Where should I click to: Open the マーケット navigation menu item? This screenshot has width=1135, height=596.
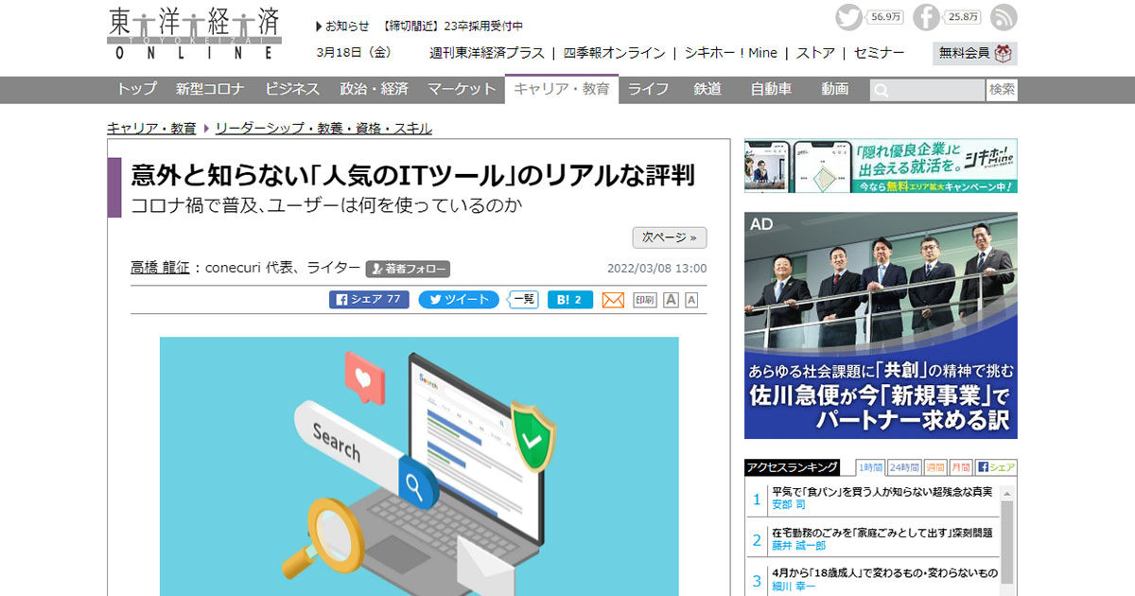coord(462,89)
